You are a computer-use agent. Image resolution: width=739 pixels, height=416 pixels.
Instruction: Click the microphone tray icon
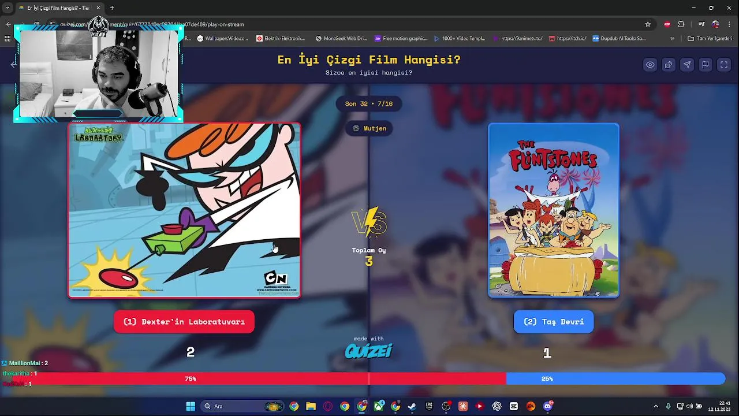pos(668,406)
